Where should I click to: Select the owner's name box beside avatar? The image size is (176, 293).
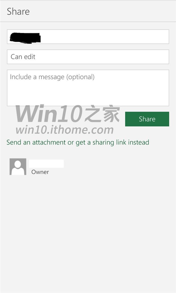[x=46, y=164]
